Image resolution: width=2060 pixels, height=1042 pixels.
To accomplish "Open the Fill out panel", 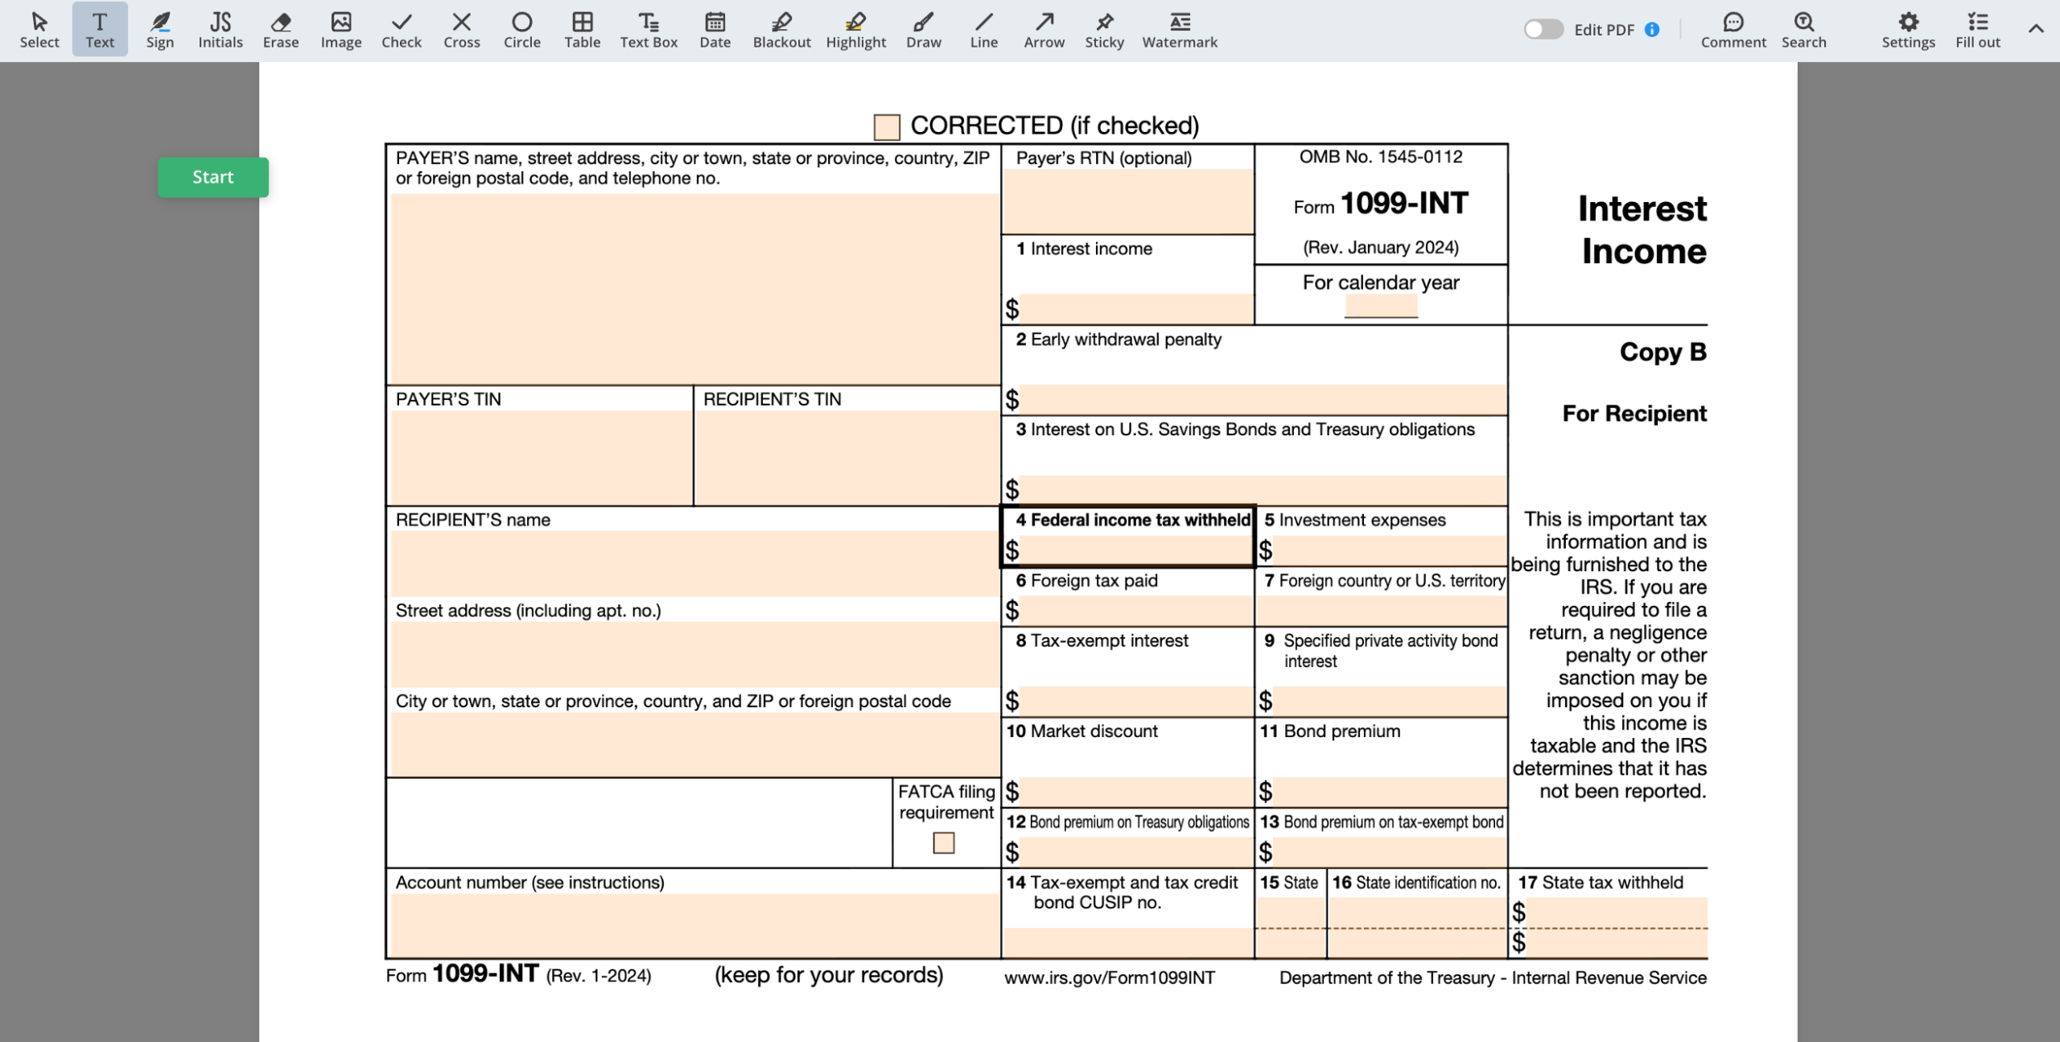I will [1978, 30].
